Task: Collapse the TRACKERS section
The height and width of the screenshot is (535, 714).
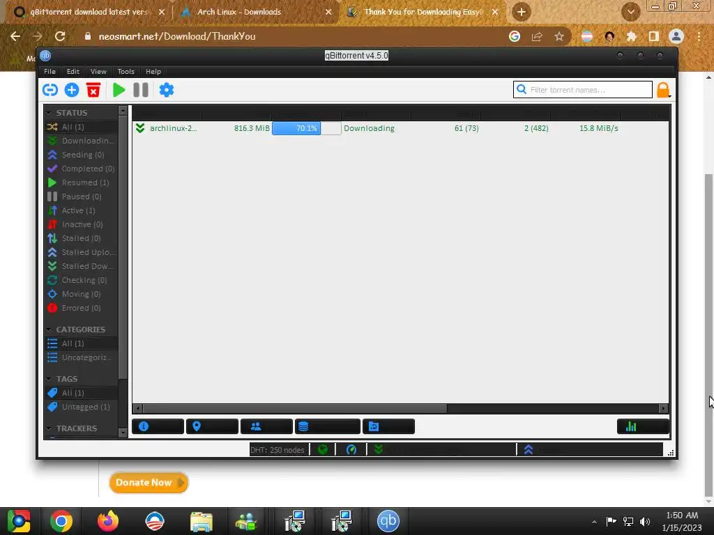Action: [x=49, y=428]
